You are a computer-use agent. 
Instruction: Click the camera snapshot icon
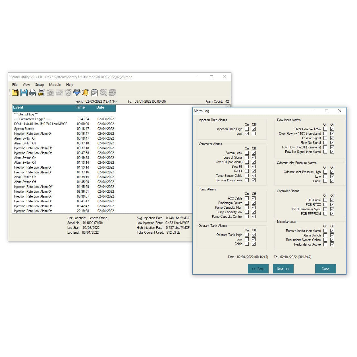point(50,92)
